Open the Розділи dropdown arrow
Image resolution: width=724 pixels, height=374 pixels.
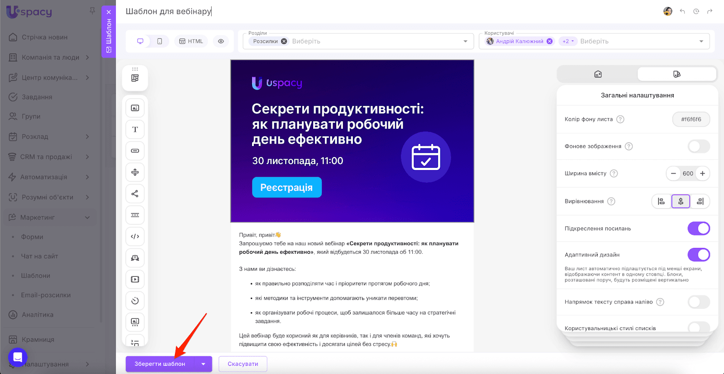[466, 41]
